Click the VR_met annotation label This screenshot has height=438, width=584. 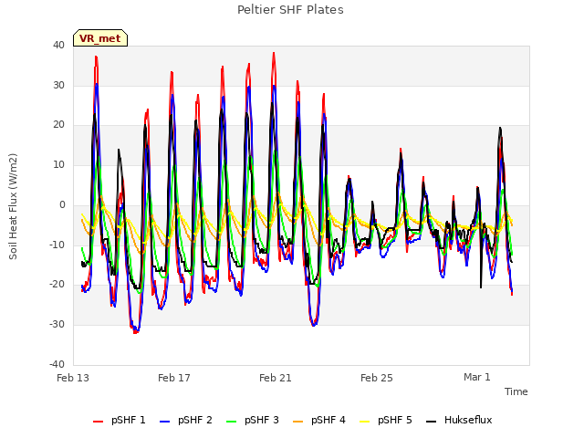(x=100, y=38)
